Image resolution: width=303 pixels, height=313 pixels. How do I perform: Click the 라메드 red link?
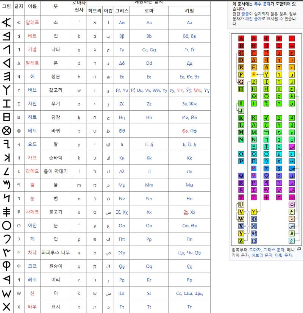tap(32, 171)
